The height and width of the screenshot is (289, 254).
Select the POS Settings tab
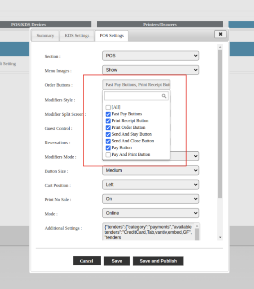[111, 36]
